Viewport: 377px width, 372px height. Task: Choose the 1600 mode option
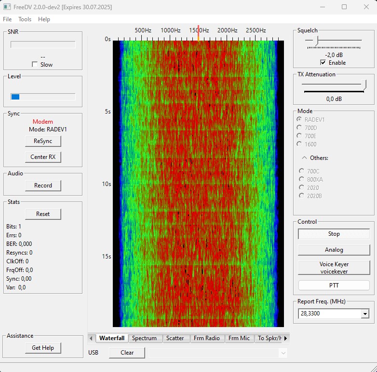300,144
